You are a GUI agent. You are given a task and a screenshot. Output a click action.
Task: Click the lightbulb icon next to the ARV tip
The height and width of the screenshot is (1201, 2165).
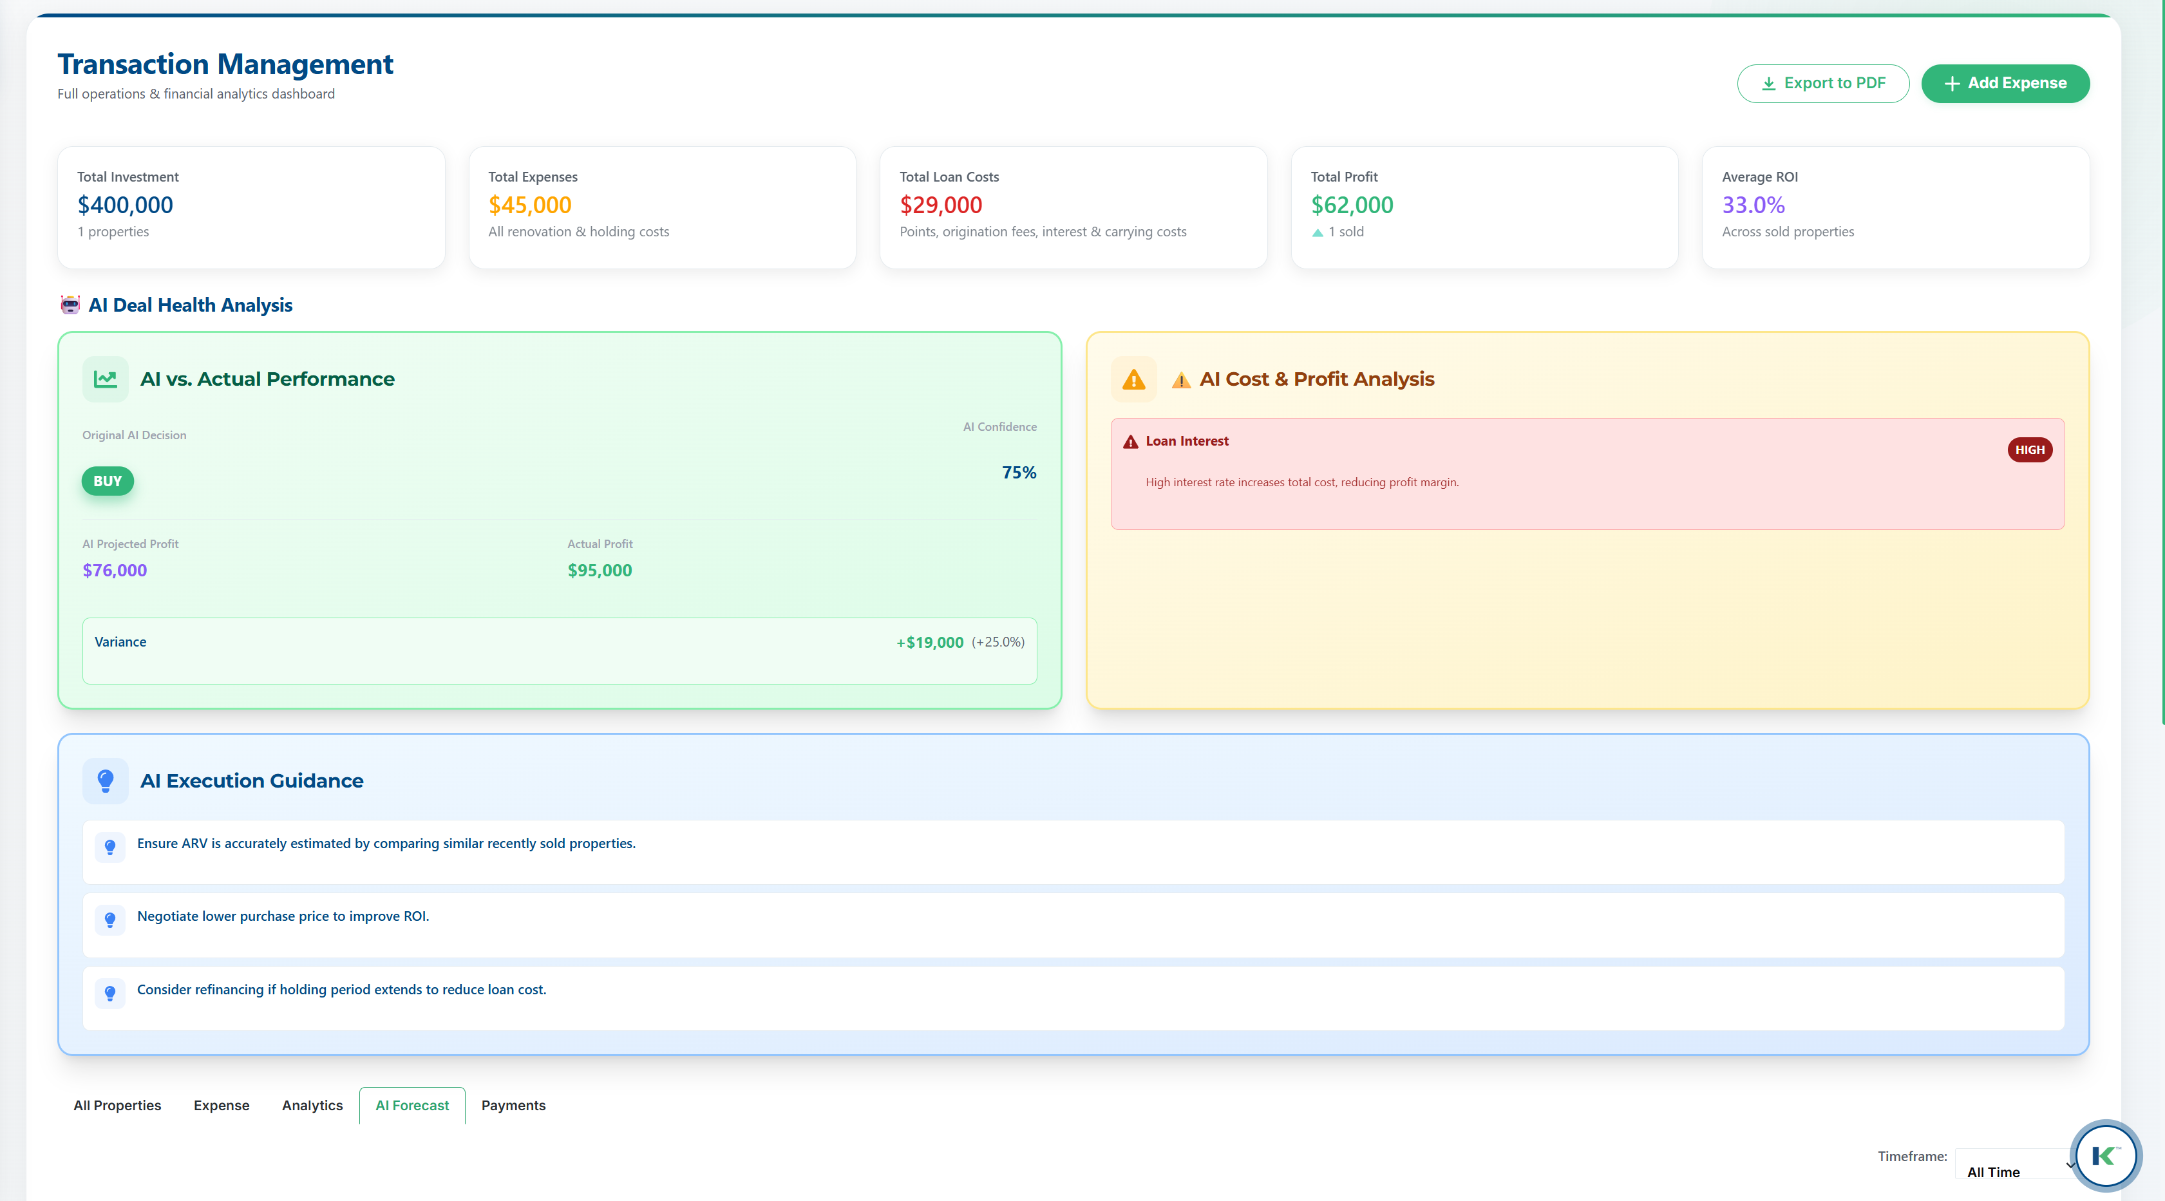pyautogui.click(x=109, y=847)
